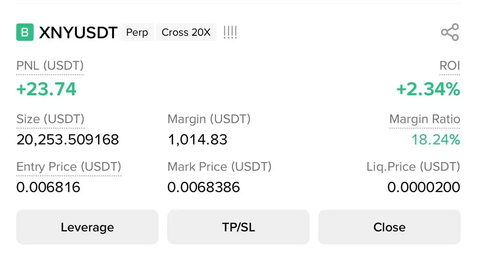The image size is (477, 257).
Task: Tap the Perp contract tag
Action: pyautogui.click(x=137, y=32)
